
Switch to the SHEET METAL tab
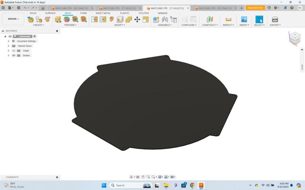103,13
